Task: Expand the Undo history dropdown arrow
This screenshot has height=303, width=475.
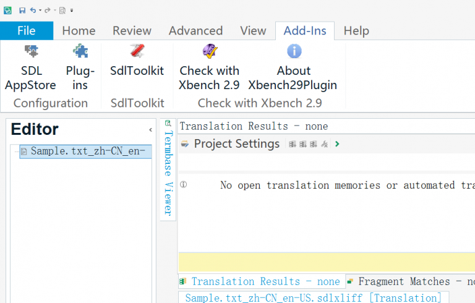Action: click(40, 11)
